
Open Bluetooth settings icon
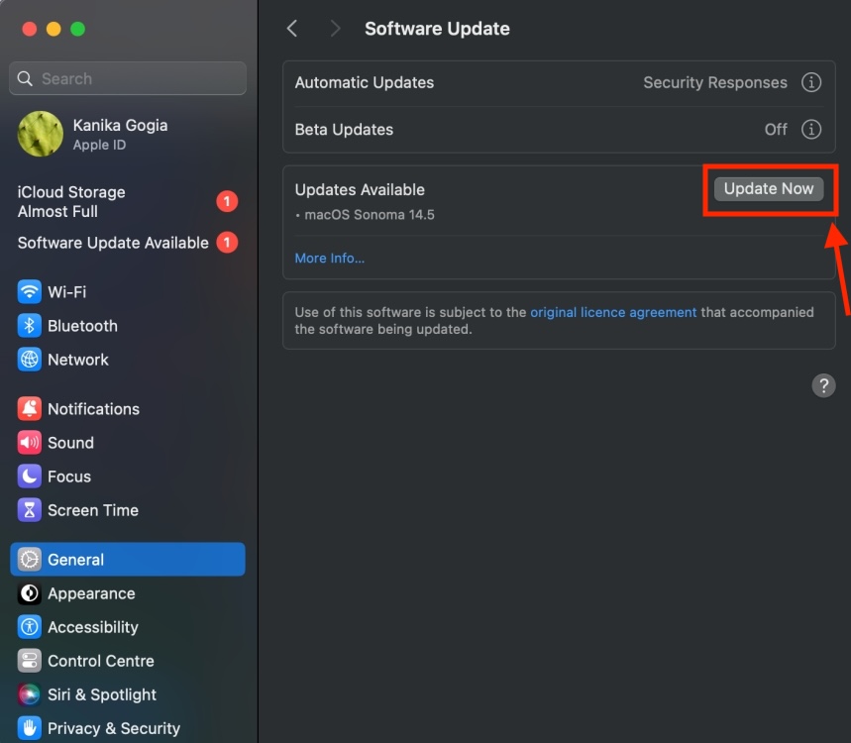[x=30, y=326]
